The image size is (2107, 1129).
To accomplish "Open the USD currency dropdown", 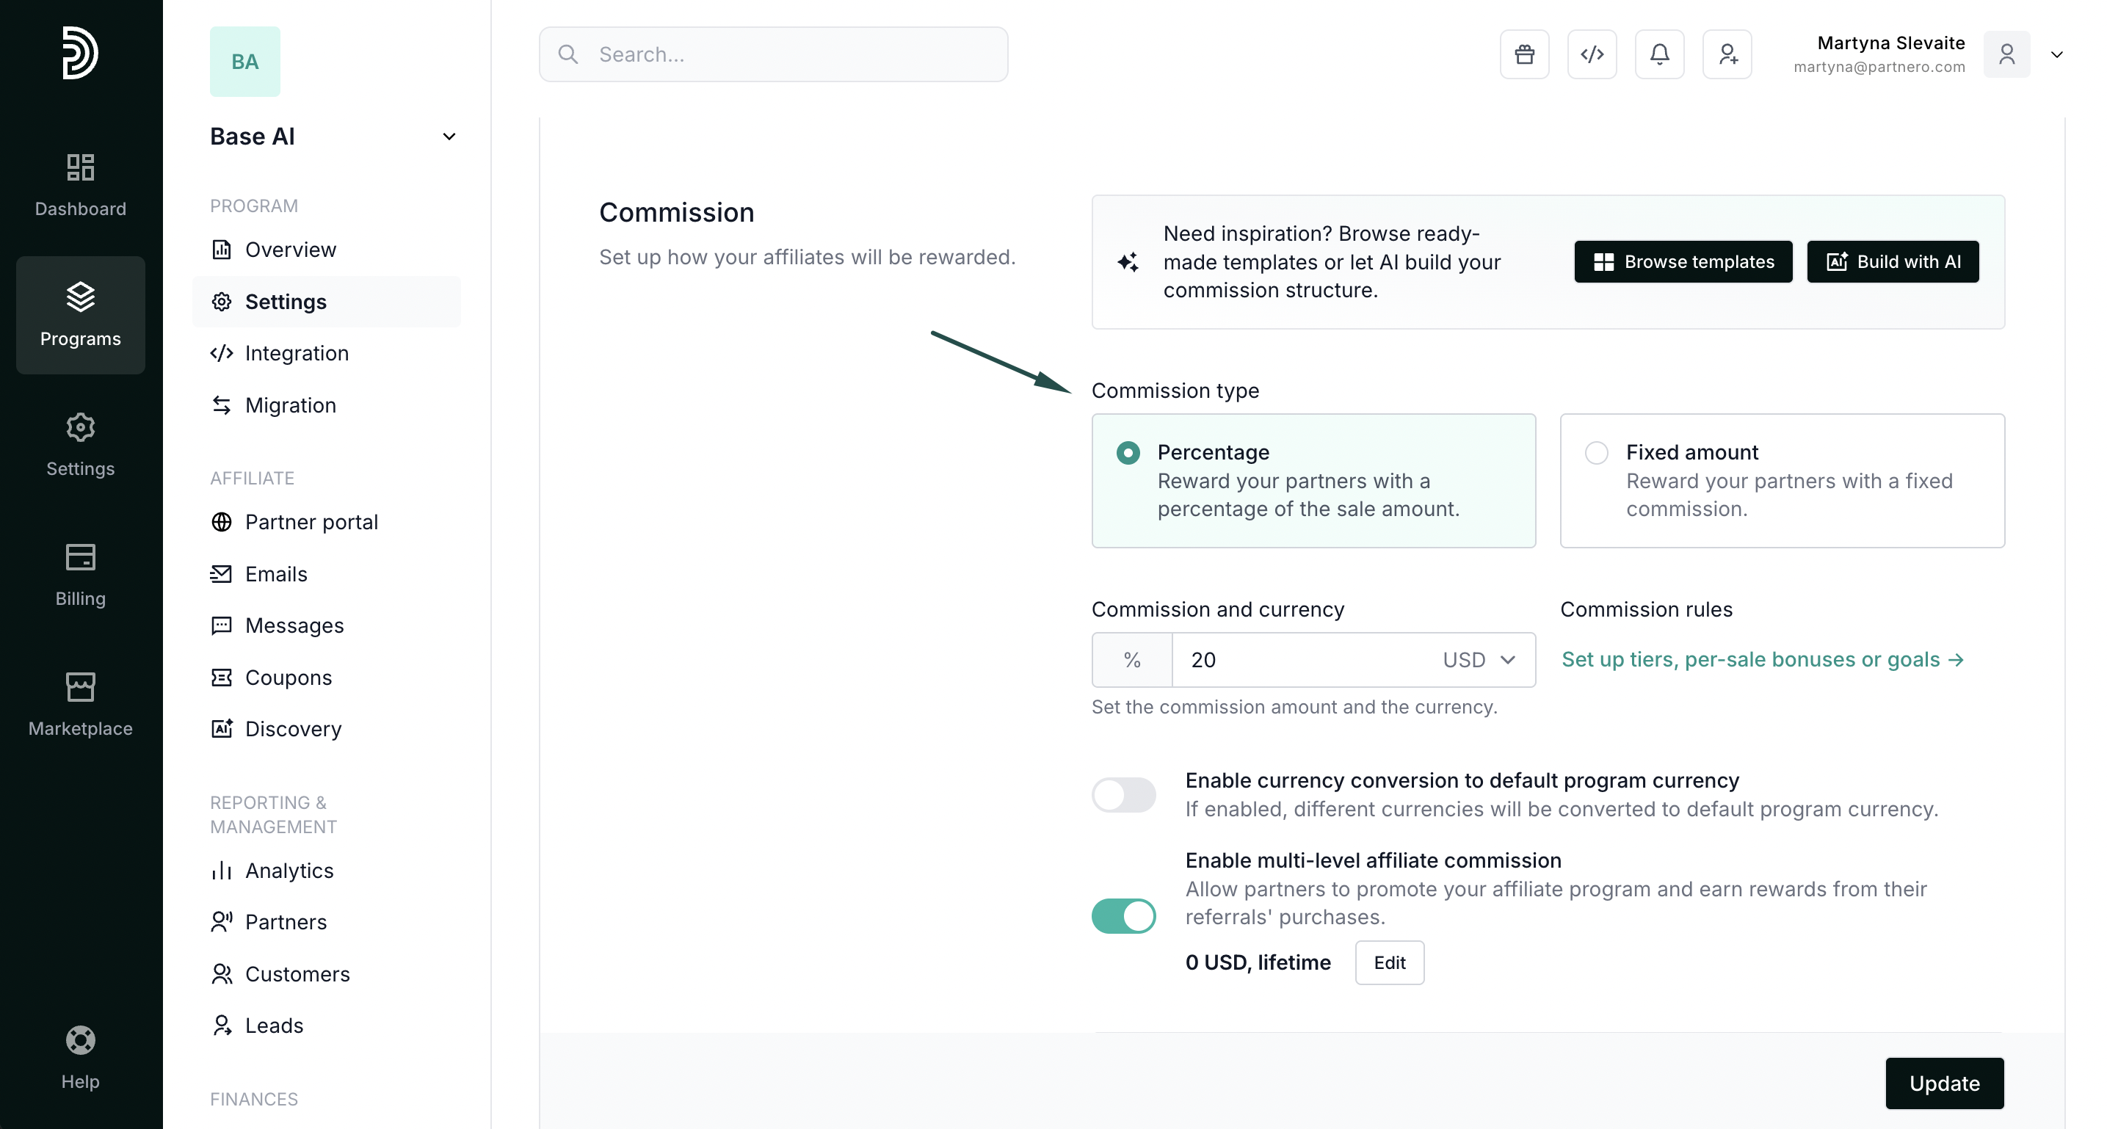I will point(1479,660).
